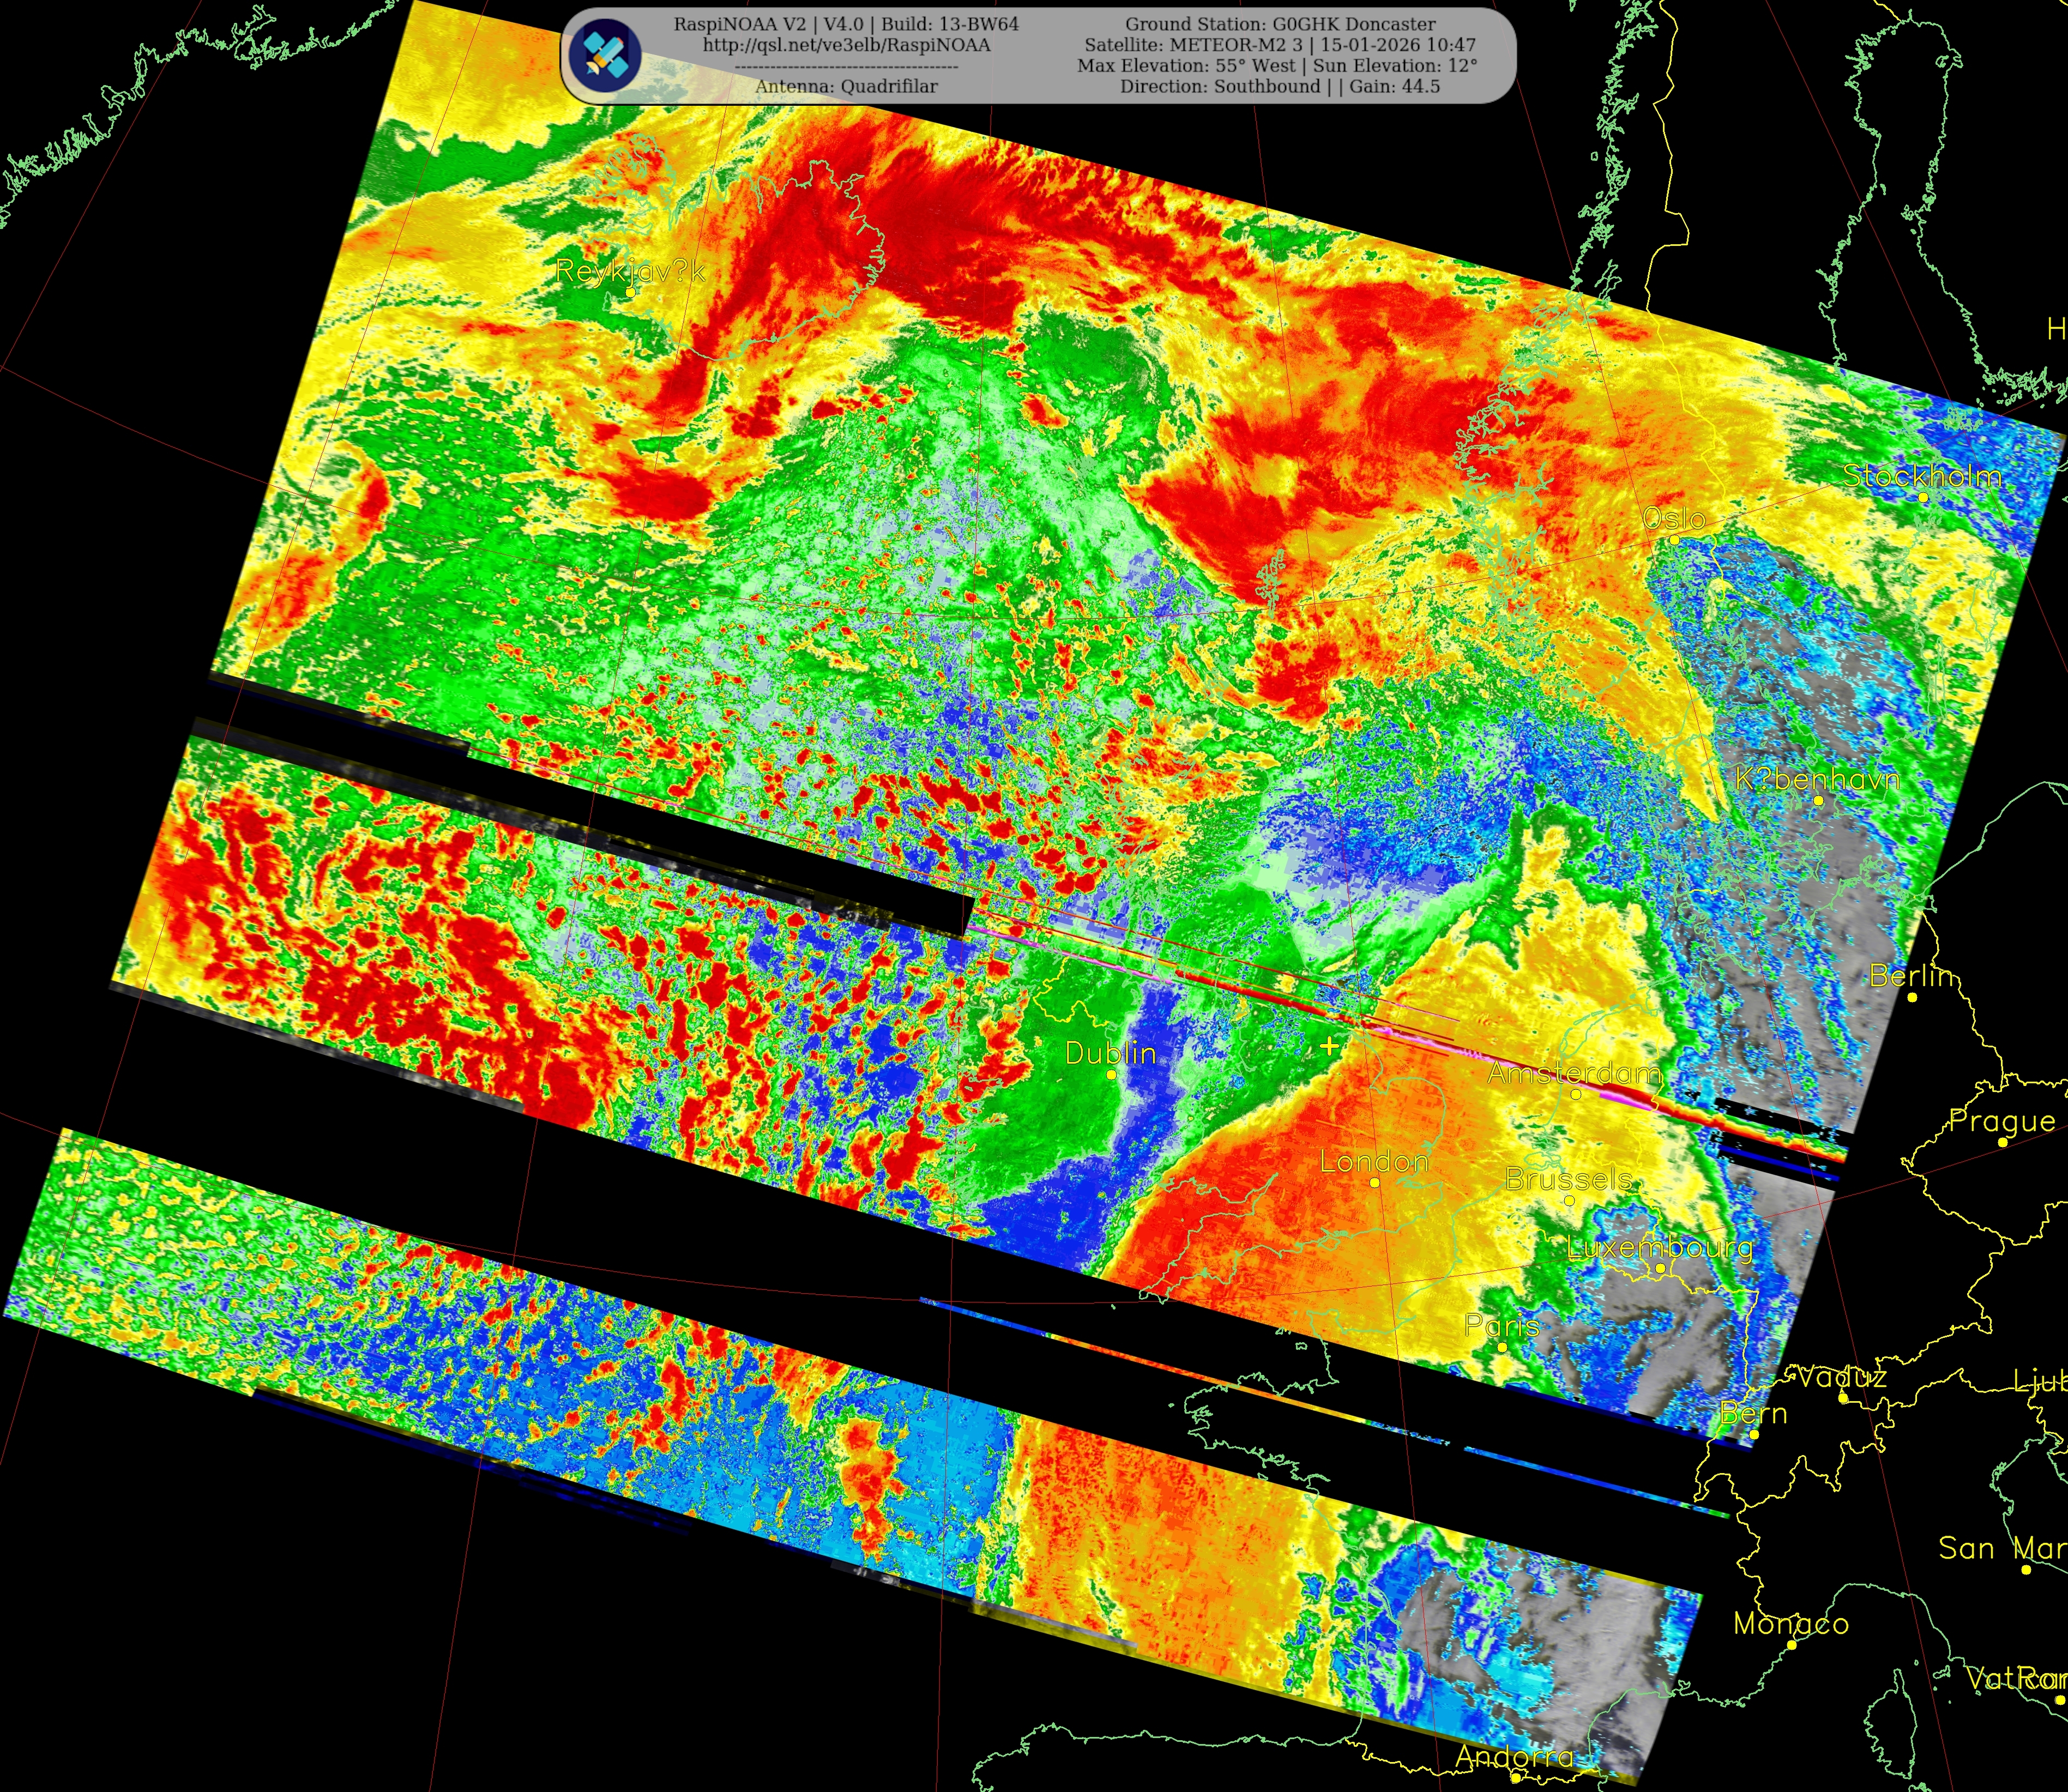Viewport: 2068px width, 1792px height.
Task: Click the Prague city label
Action: pyautogui.click(x=2002, y=1121)
